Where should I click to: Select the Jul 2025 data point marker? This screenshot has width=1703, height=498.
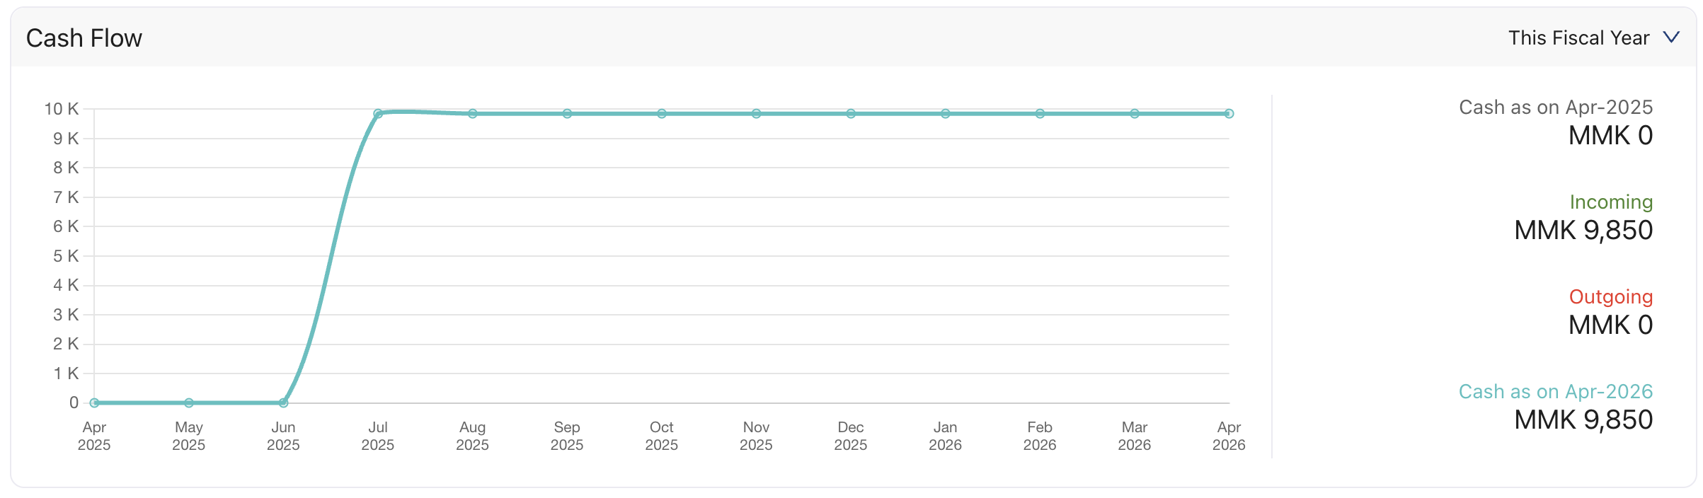[379, 112]
